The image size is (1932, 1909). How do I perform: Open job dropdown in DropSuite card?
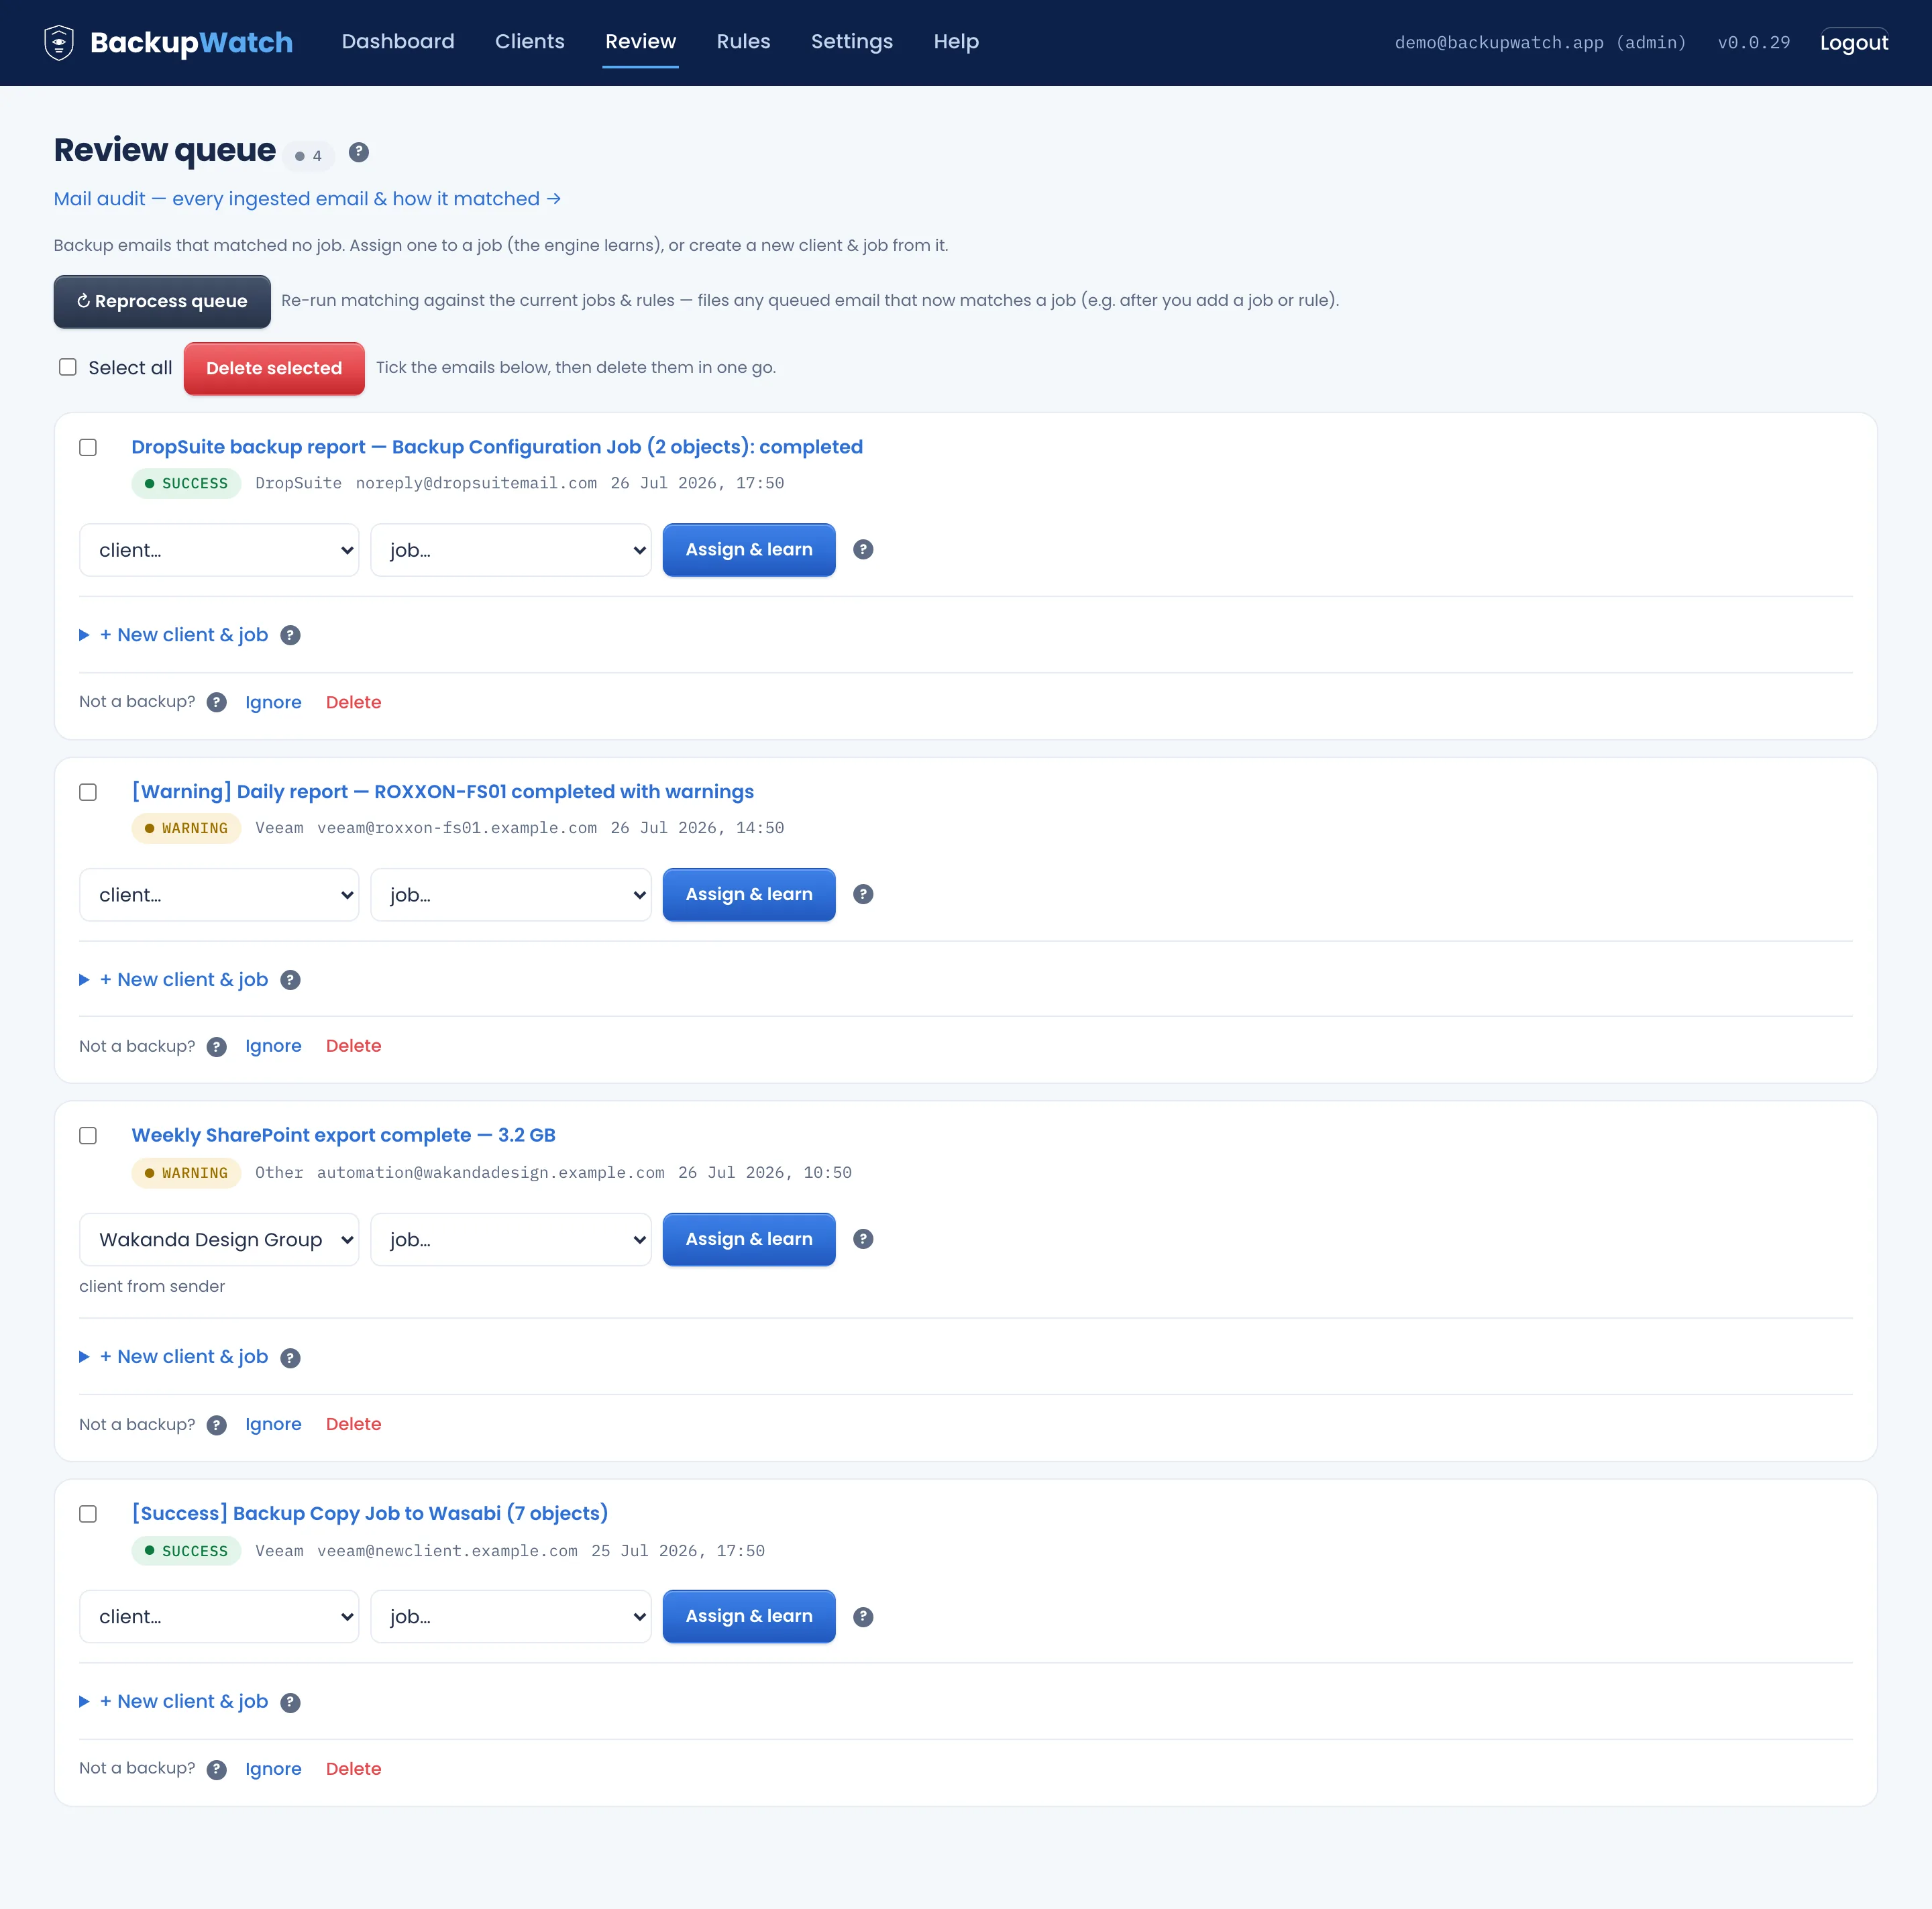(x=511, y=550)
